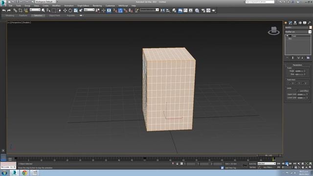Image resolution: width=313 pixels, height=176 pixels.
Task: Activate Bind to Space Warp tool
Action: pyautogui.click(x=26, y=10)
